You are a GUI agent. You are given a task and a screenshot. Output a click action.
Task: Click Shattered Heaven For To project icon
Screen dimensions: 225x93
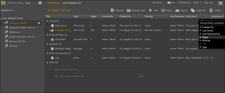pyautogui.click(x=6, y=37)
